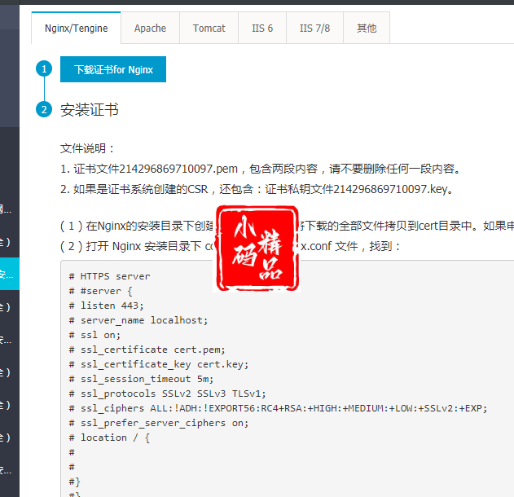Open the Apache tab
The width and height of the screenshot is (514, 497).
[150, 28]
